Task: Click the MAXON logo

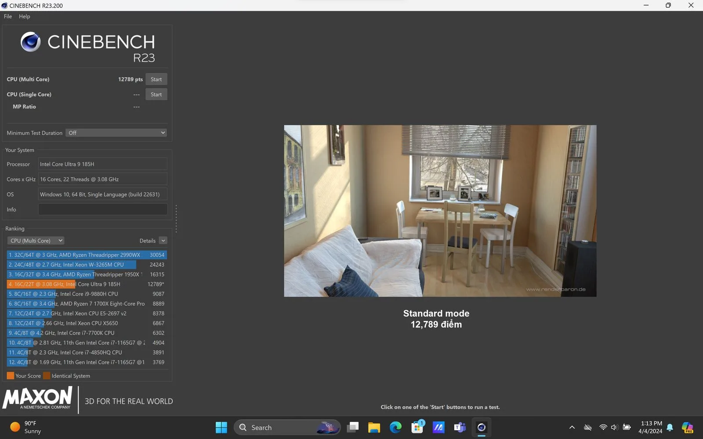Action: click(x=37, y=398)
